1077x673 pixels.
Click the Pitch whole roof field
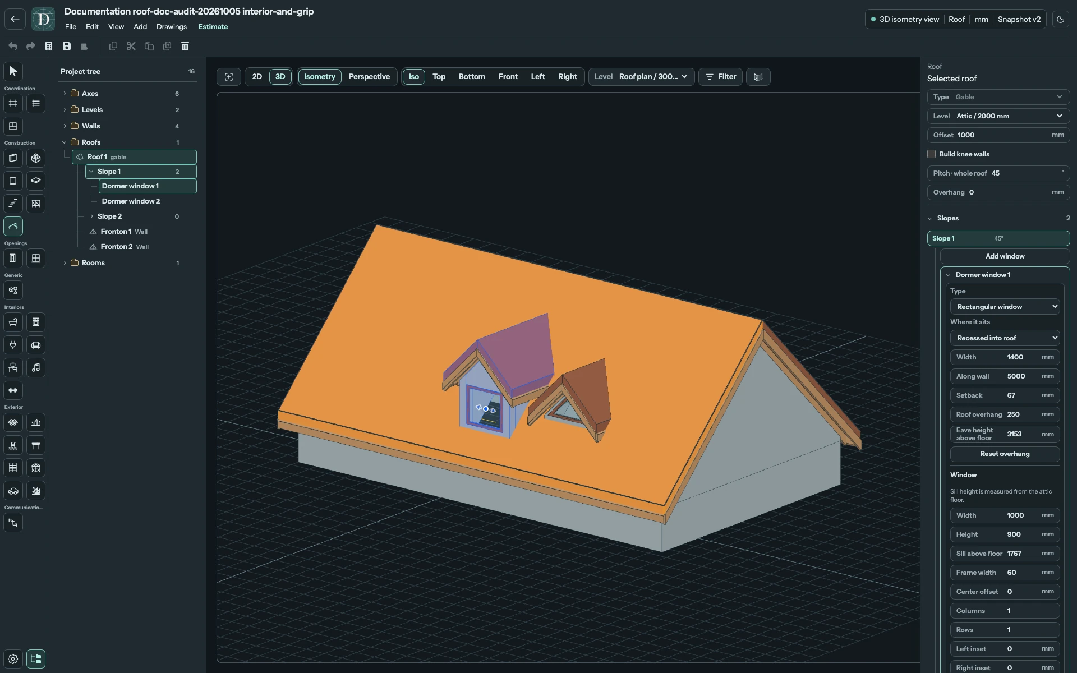click(x=998, y=173)
